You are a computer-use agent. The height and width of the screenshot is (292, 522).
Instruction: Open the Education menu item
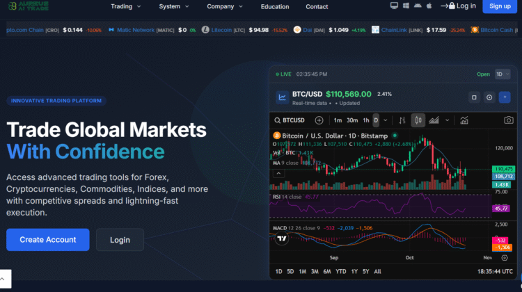275,6
